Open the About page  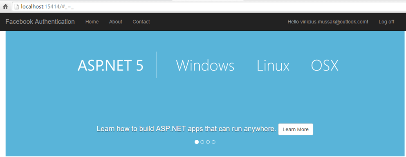pyautogui.click(x=115, y=22)
